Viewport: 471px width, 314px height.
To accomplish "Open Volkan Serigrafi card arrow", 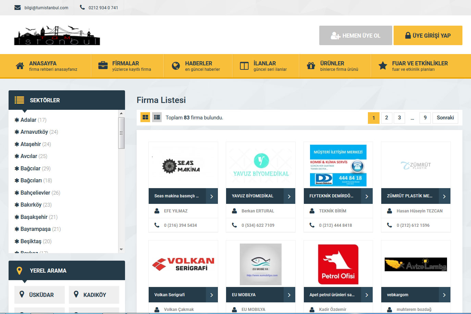I will pos(212,295).
